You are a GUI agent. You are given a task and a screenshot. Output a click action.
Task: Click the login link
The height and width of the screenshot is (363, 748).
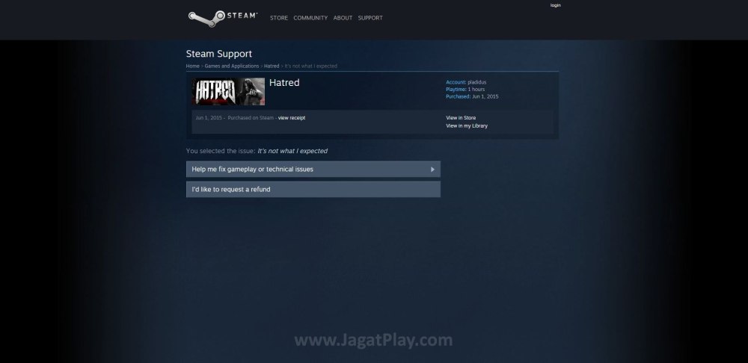click(555, 5)
